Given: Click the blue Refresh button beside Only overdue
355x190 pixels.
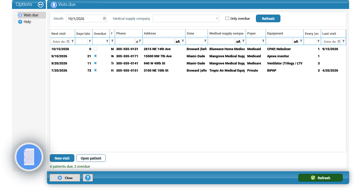Looking at the screenshot, I should pyautogui.click(x=268, y=18).
